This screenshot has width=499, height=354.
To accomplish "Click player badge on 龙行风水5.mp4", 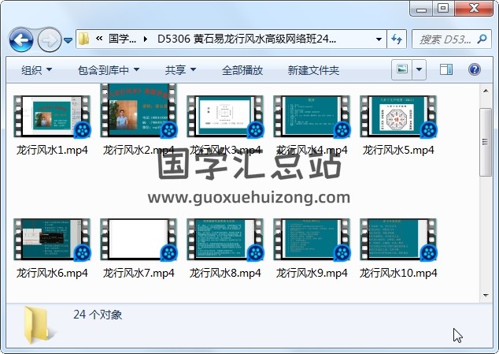I will coord(429,130).
